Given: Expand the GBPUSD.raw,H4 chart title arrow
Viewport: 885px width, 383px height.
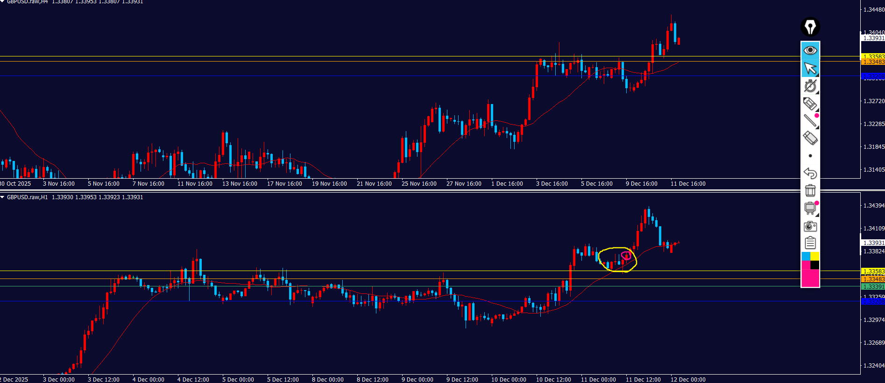Looking at the screenshot, I should [x=3, y=2].
